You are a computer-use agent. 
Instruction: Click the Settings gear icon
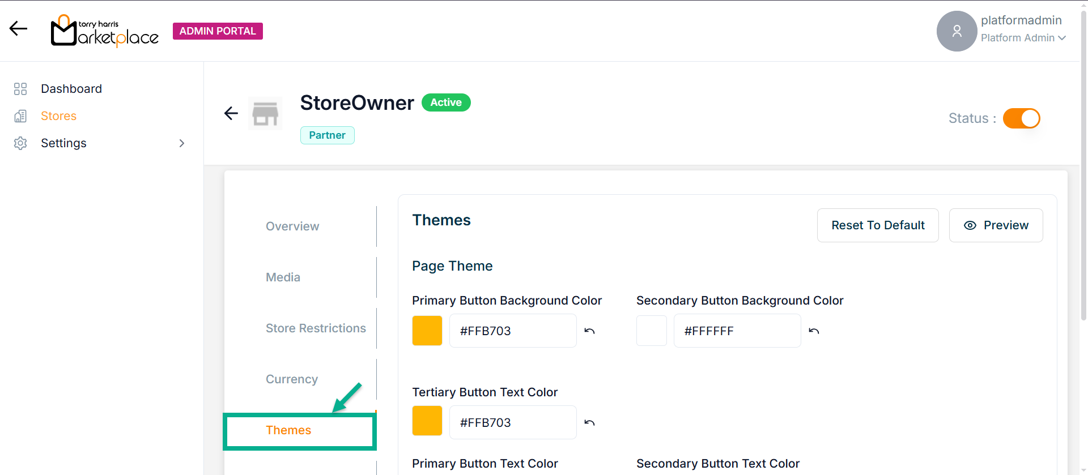tap(20, 143)
